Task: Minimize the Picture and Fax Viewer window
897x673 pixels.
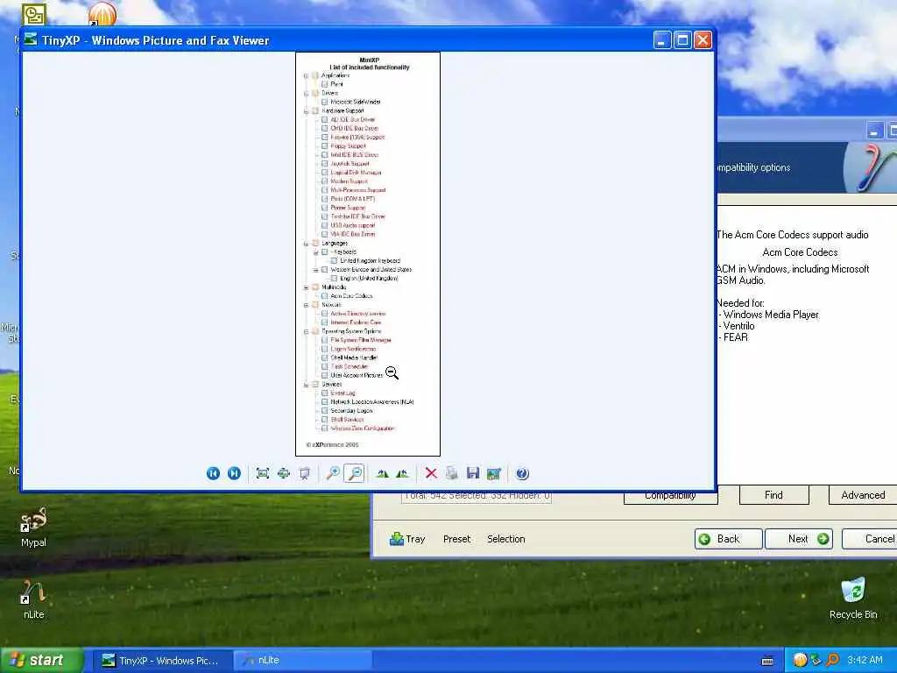Action: [x=662, y=40]
